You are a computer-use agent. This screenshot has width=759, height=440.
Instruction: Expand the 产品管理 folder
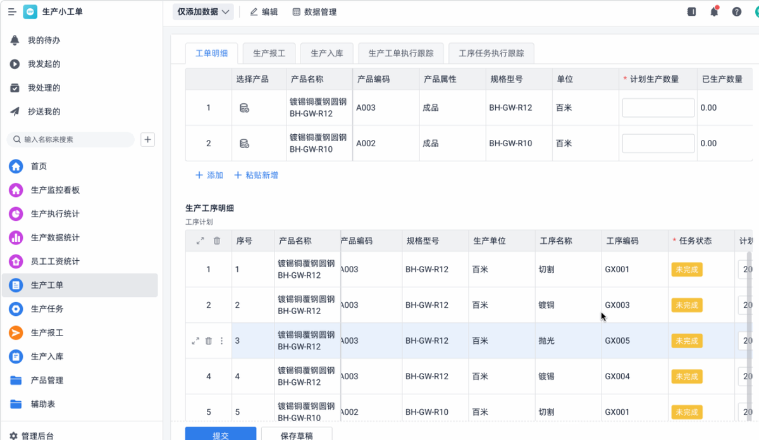47,380
